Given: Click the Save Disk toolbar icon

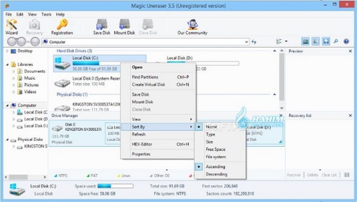Looking at the screenshot, I should coord(101,27).
